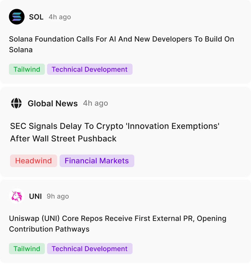
Task: Open the Solana Foundation AI developers headline
Action: pyautogui.click(x=121, y=44)
